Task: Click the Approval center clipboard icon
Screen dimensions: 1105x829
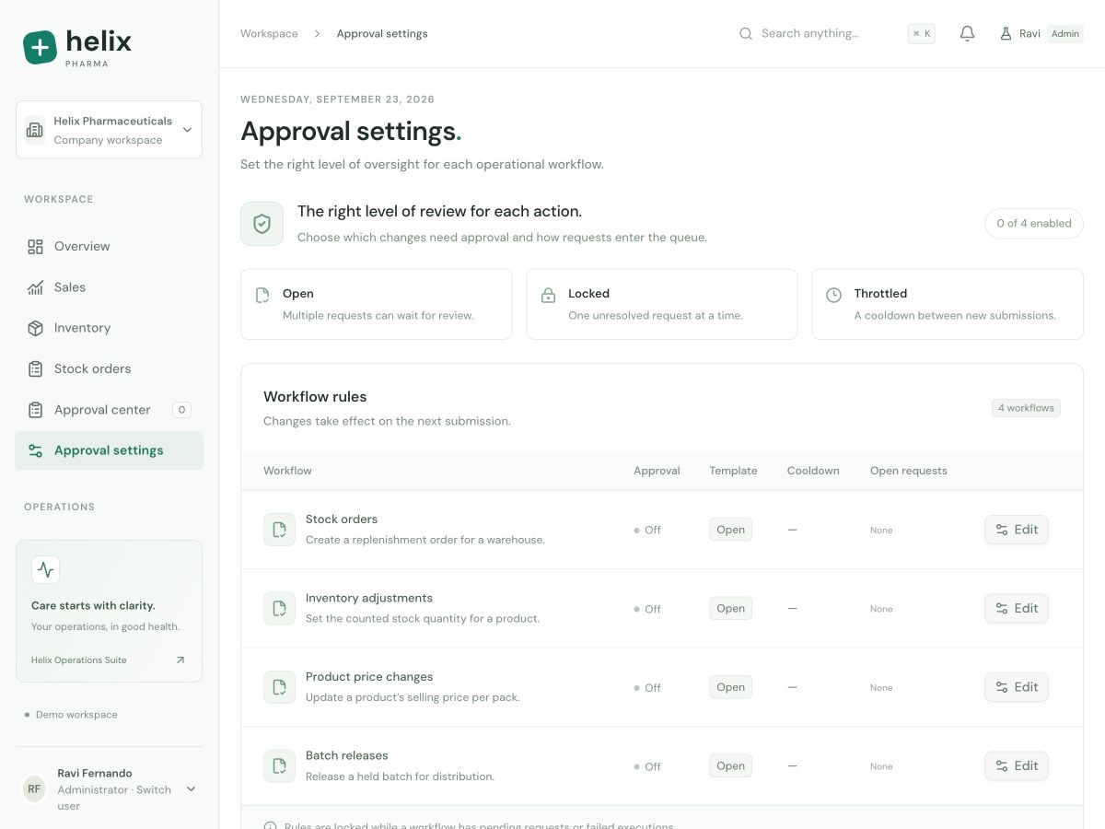Action: tap(35, 410)
